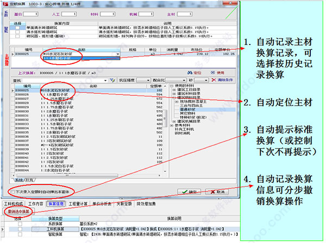Select 普通砂浆 in material tree

(x=187, y=110)
